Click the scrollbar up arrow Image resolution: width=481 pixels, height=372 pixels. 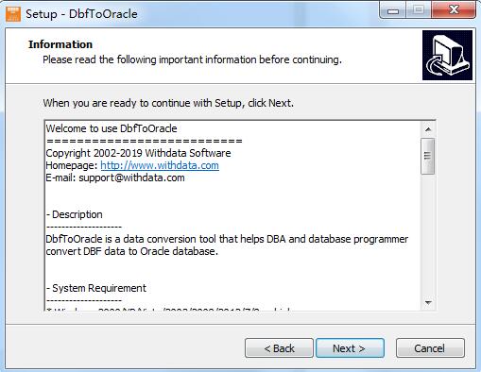428,129
